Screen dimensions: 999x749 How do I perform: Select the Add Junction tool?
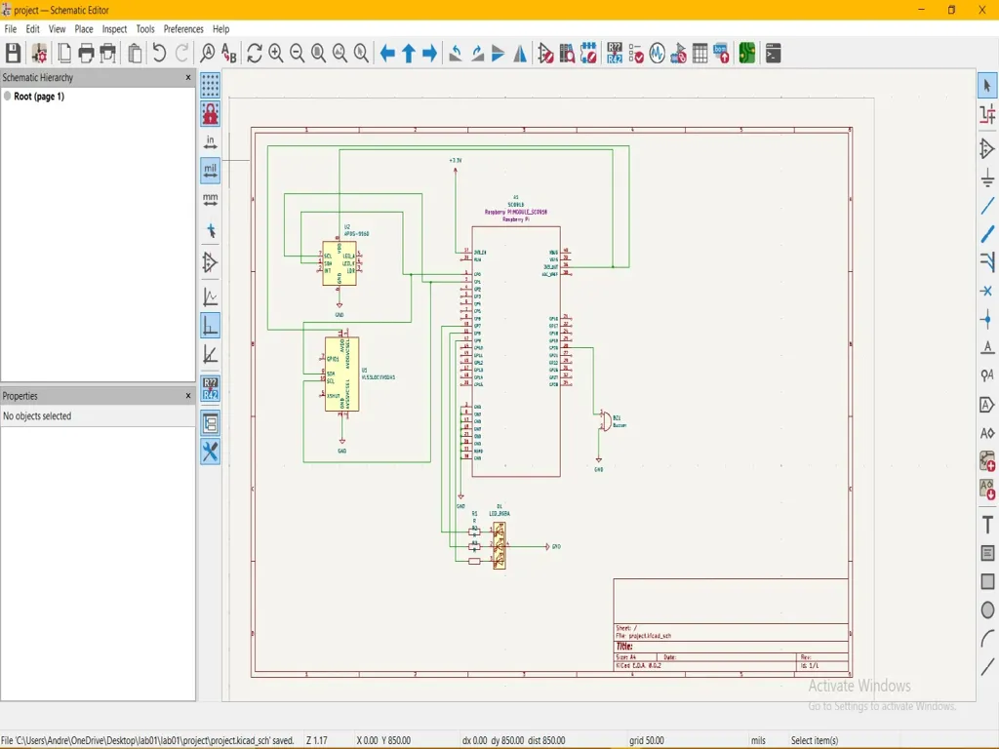(987, 320)
